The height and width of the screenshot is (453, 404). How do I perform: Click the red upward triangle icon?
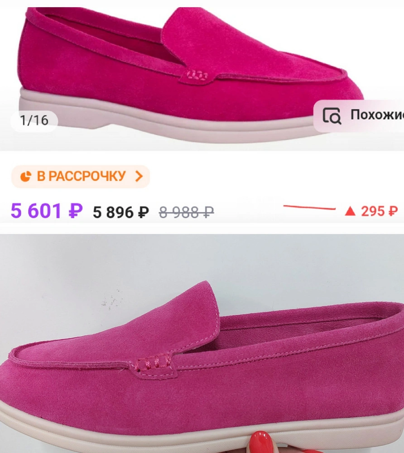350,212
